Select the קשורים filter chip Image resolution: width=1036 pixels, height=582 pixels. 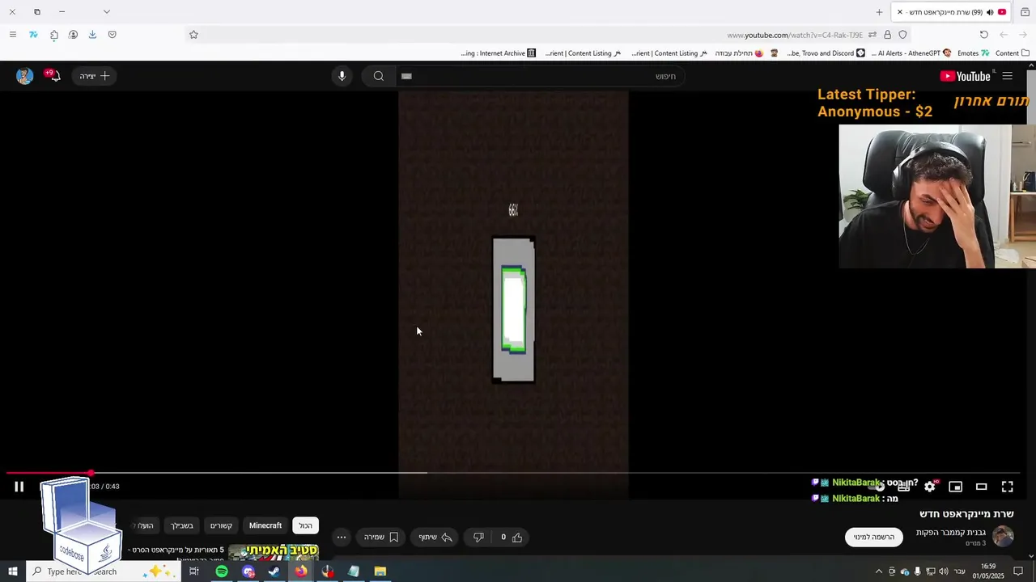[x=221, y=525]
